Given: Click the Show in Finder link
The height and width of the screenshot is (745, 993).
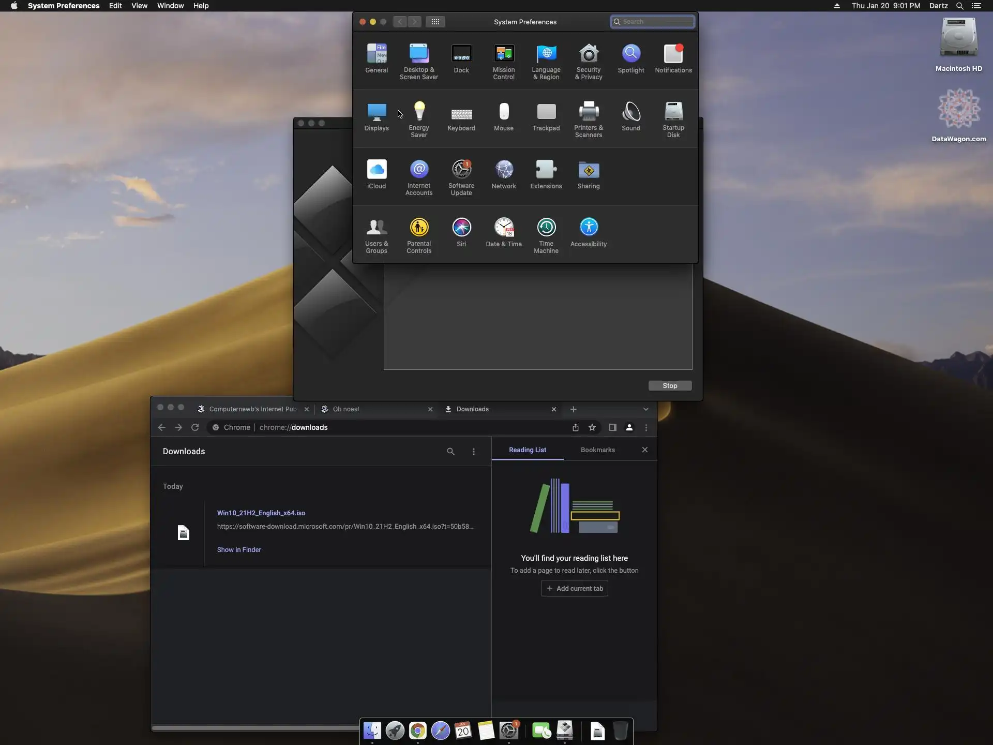Looking at the screenshot, I should pyautogui.click(x=239, y=550).
